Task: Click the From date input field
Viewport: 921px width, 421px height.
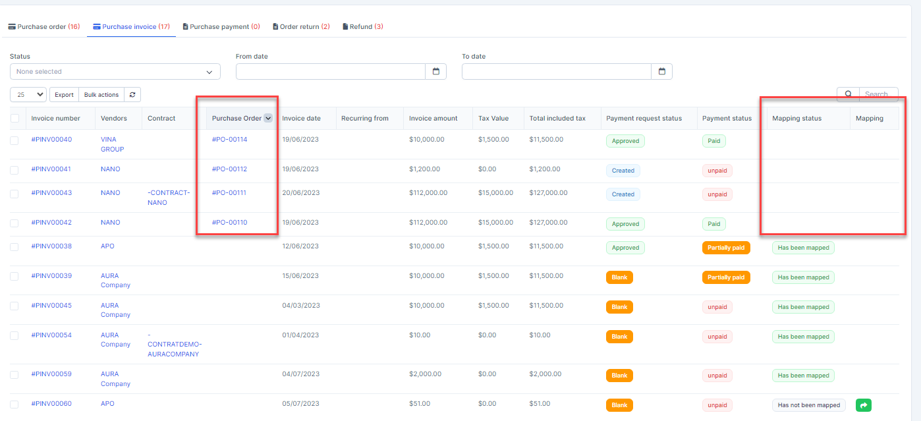Action: tap(331, 72)
